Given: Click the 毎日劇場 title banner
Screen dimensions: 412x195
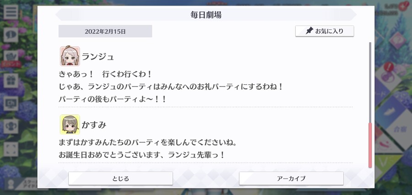Looking at the screenshot, I should tap(206, 15).
